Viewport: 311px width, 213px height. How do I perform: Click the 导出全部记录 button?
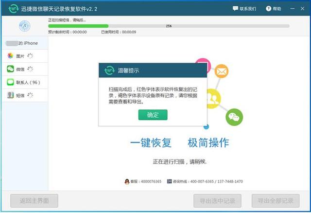coord(276,201)
